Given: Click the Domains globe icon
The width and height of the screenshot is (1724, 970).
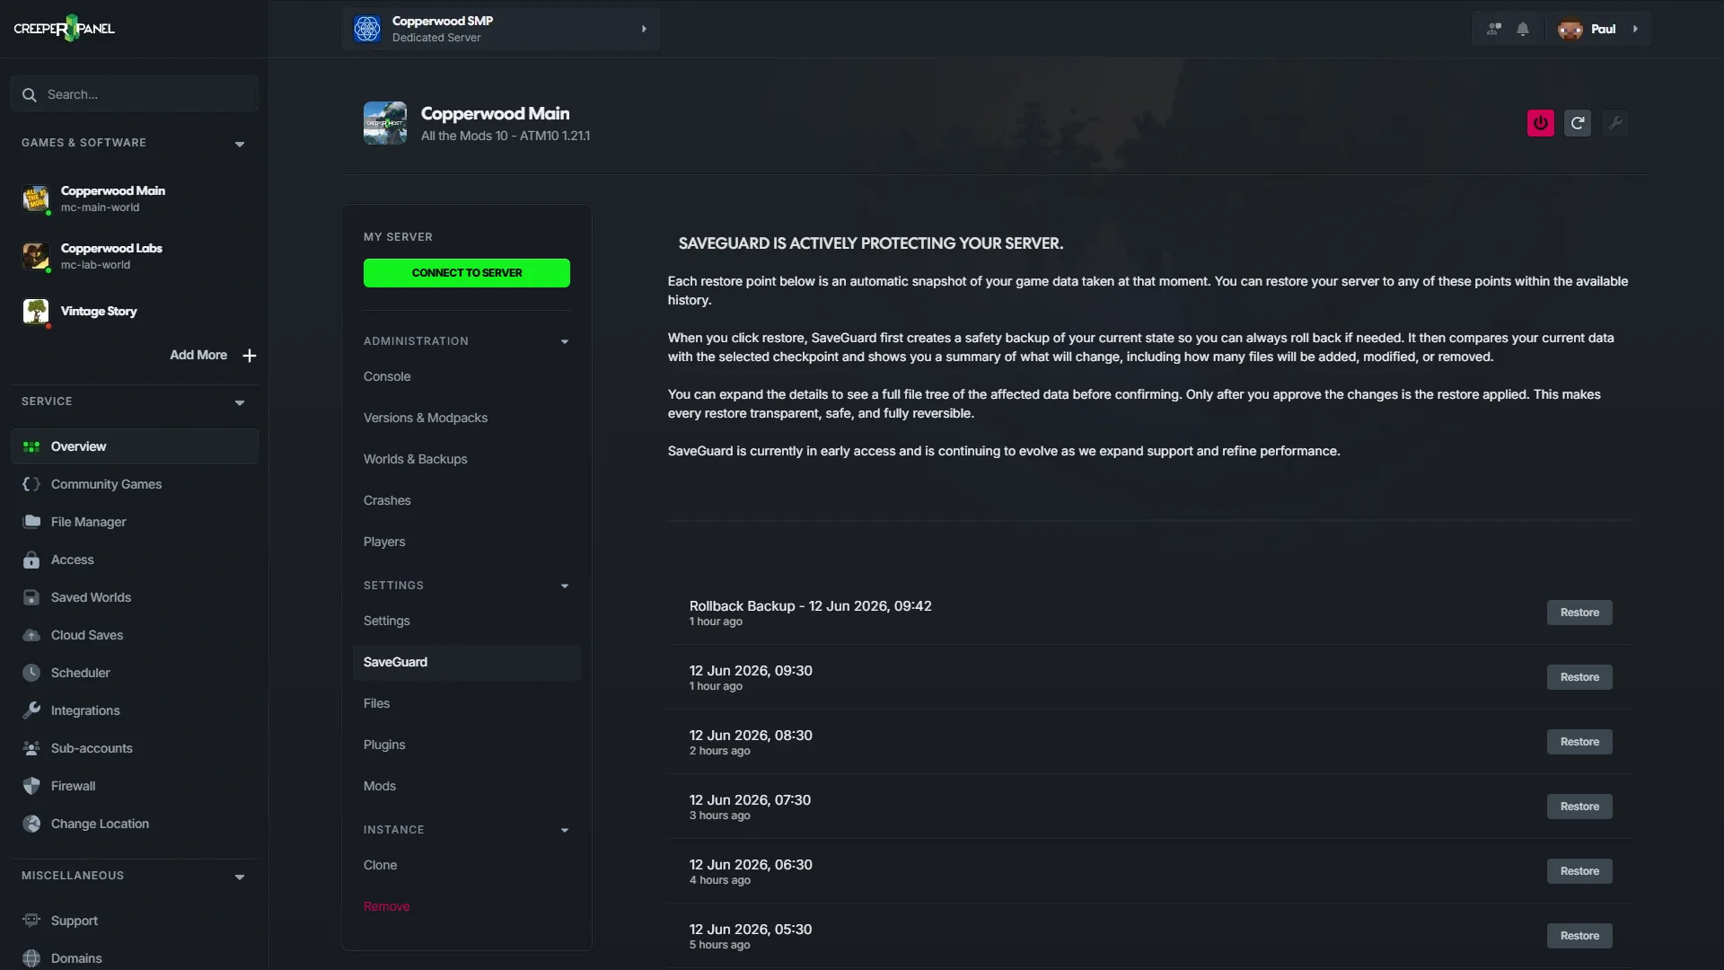Looking at the screenshot, I should [x=31, y=958].
